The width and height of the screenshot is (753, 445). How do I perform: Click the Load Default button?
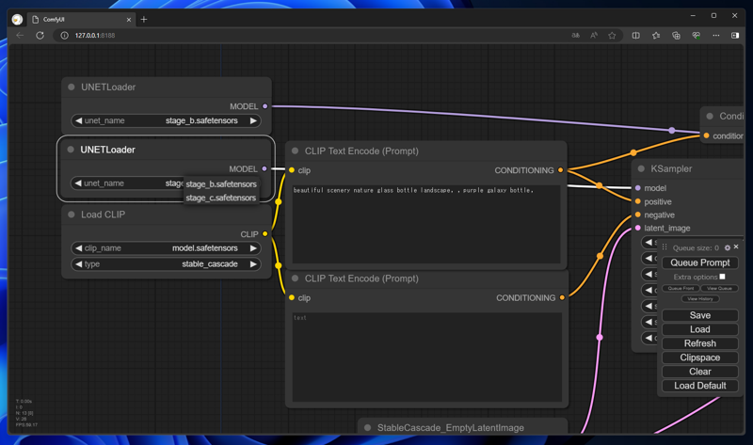coord(699,386)
